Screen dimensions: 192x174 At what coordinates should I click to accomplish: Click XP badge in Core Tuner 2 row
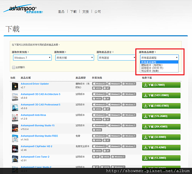pyautogui.click(x=96, y=157)
